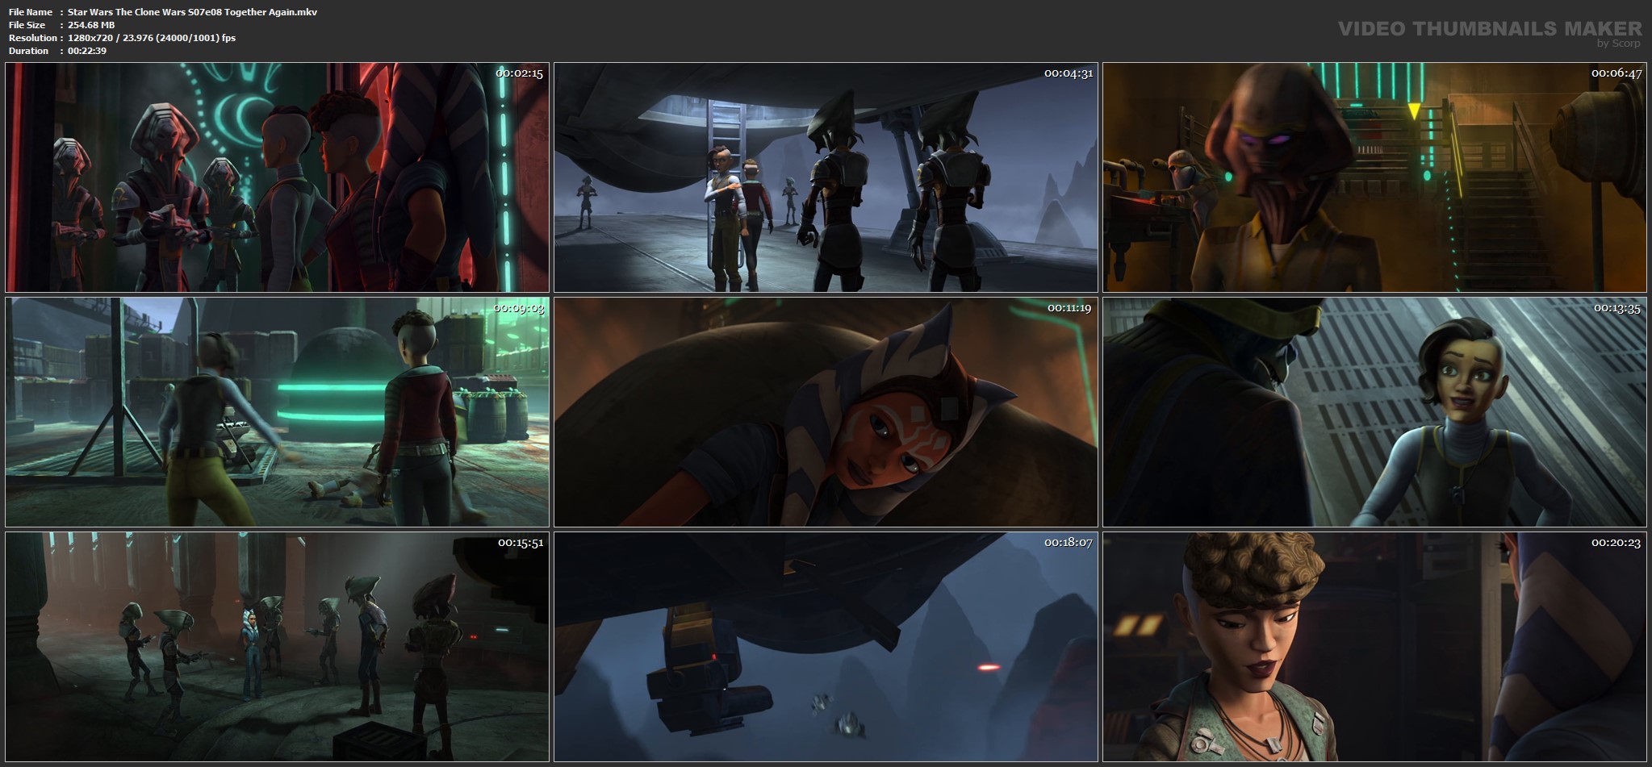View the thumbnail stamped 00:18:07
Viewport: 1652px width, 767px height.
(x=826, y=647)
